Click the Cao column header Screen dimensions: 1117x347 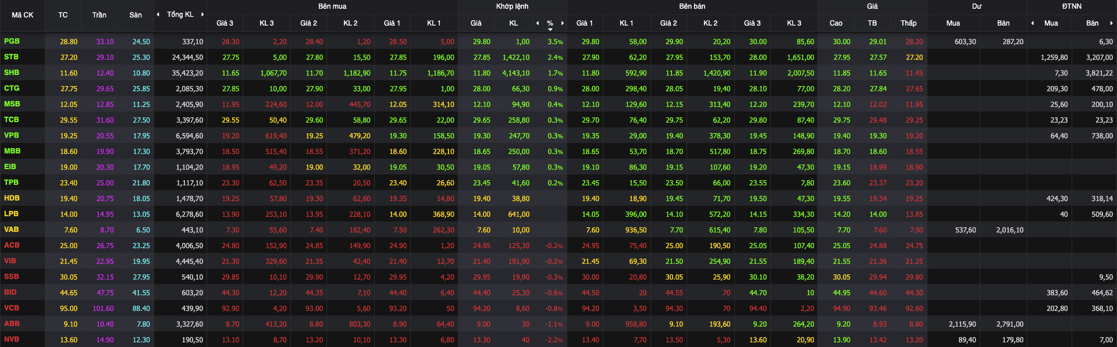[x=836, y=23]
